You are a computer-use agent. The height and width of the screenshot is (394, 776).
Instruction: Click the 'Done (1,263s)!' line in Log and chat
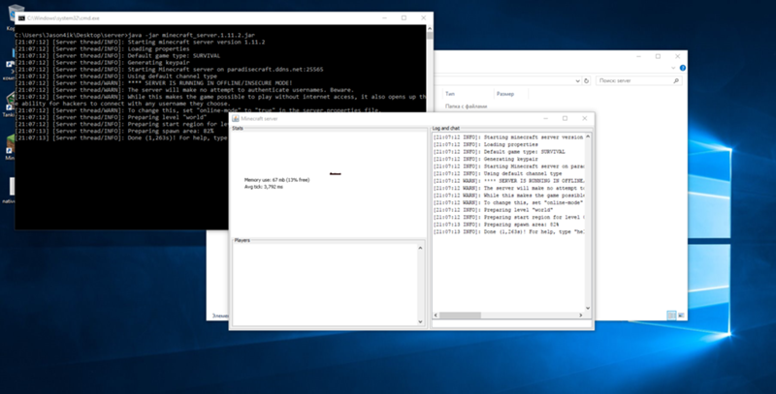508,231
